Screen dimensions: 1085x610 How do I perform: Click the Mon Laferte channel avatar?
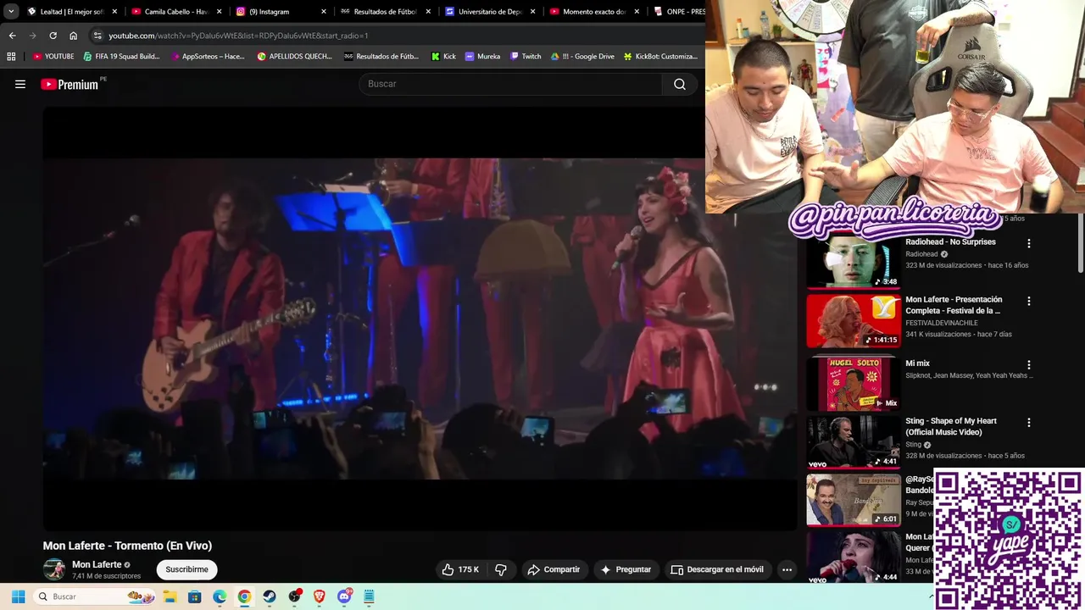(x=54, y=569)
